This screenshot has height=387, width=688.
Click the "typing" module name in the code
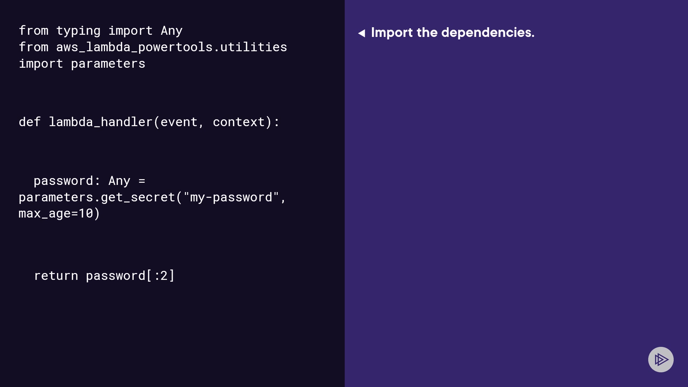pyautogui.click(x=78, y=31)
